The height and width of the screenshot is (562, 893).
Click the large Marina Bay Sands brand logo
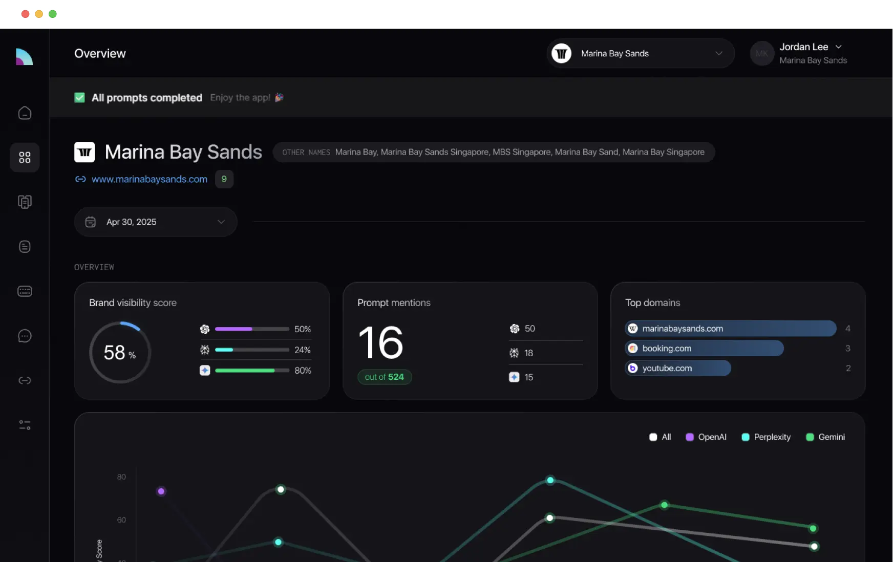coord(84,152)
